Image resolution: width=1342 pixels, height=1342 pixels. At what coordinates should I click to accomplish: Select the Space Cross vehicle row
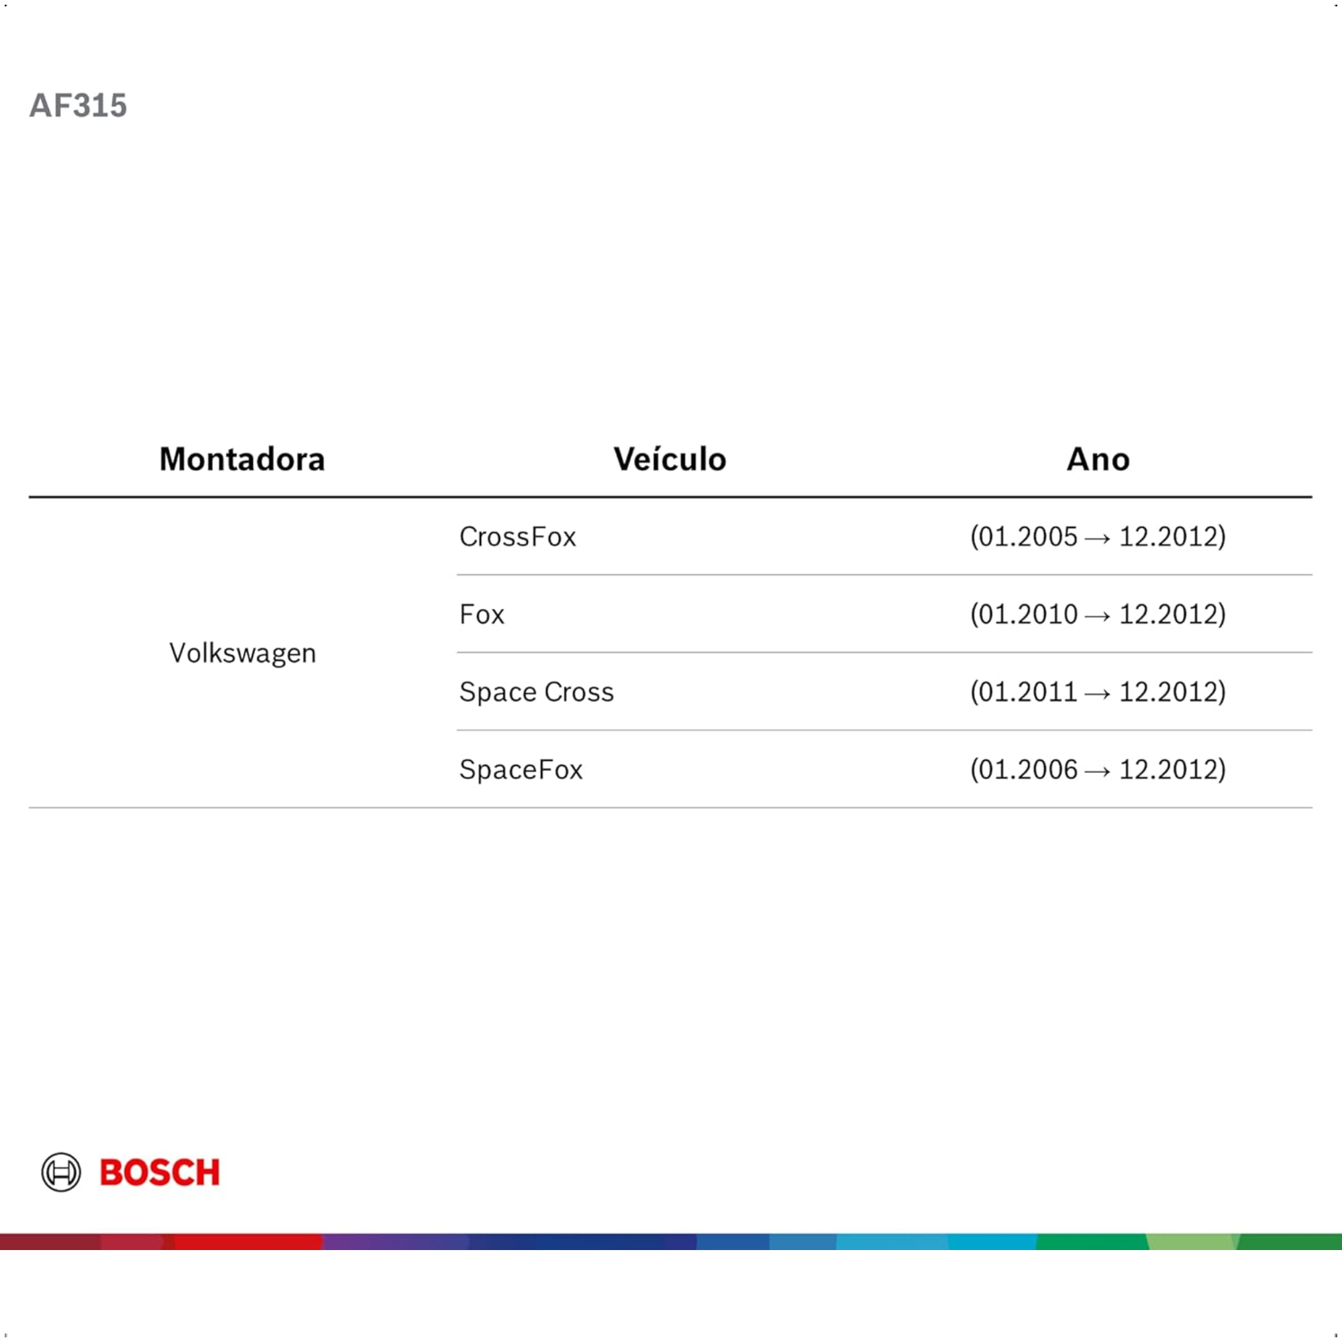point(884,692)
